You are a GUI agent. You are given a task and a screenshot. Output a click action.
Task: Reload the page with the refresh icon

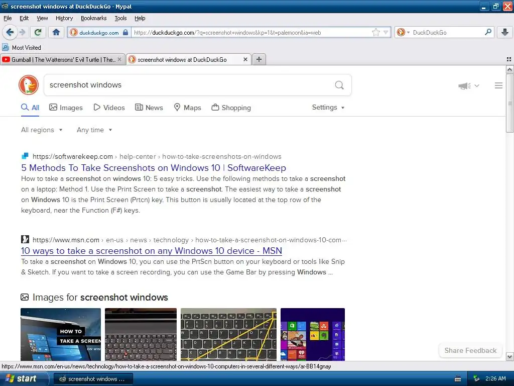38,32
